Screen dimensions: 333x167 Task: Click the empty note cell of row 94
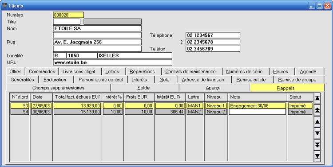[257, 112]
